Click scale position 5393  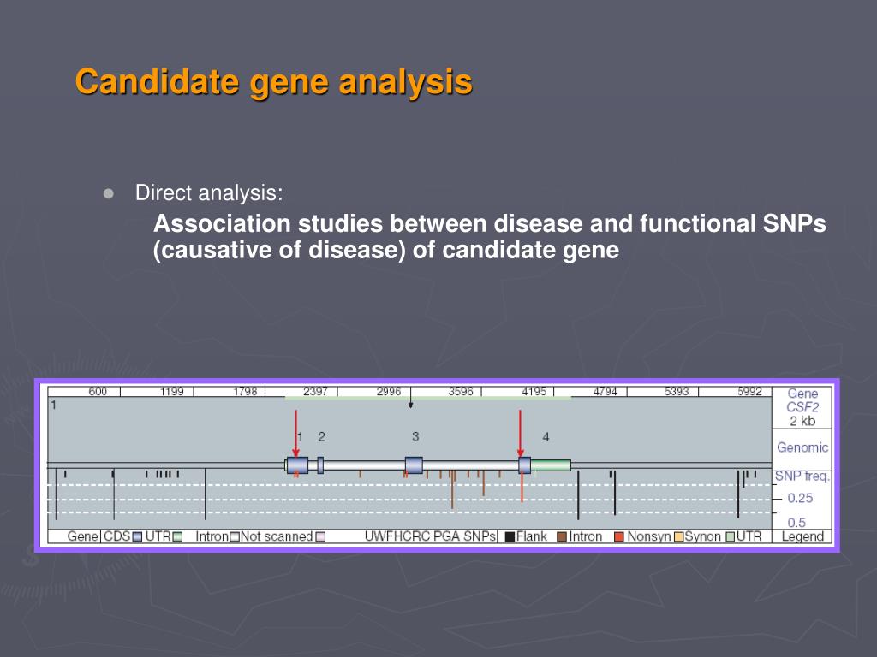[x=677, y=392]
